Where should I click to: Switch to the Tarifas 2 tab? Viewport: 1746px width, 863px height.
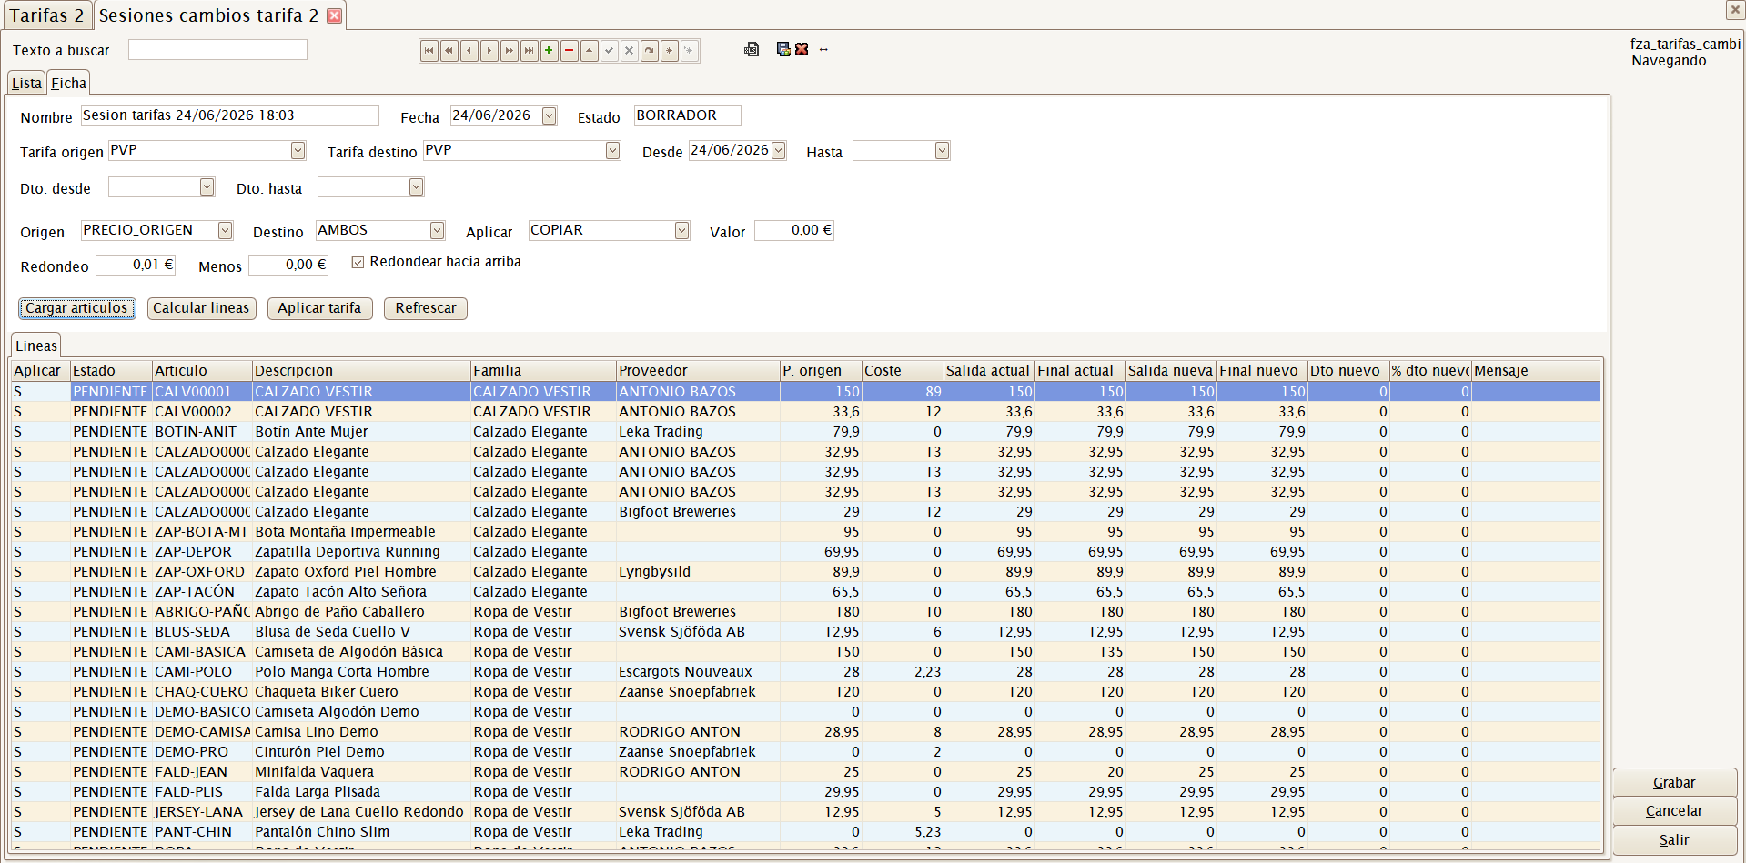[46, 15]
